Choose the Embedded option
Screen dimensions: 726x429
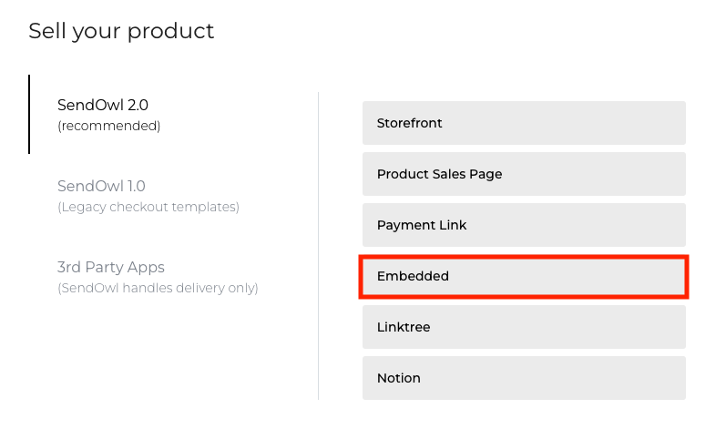click(x=523, y=276)
